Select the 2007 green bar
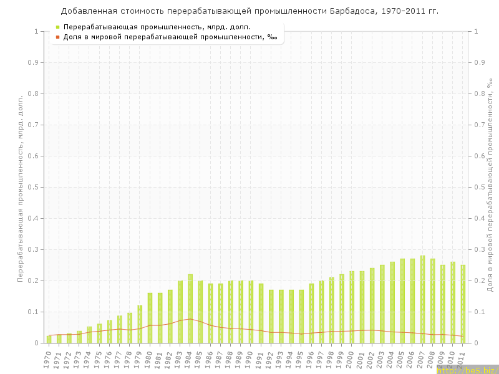Viewport: 499px width, 374px height. (422, 299)
